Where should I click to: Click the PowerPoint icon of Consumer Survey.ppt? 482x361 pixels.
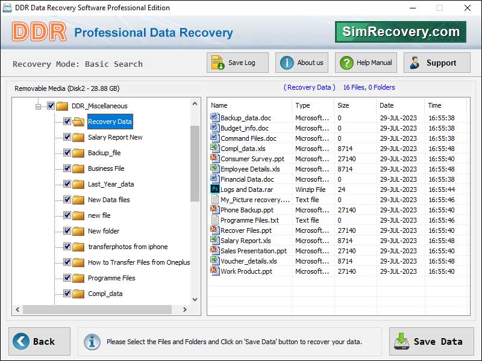tap(214, 158)
